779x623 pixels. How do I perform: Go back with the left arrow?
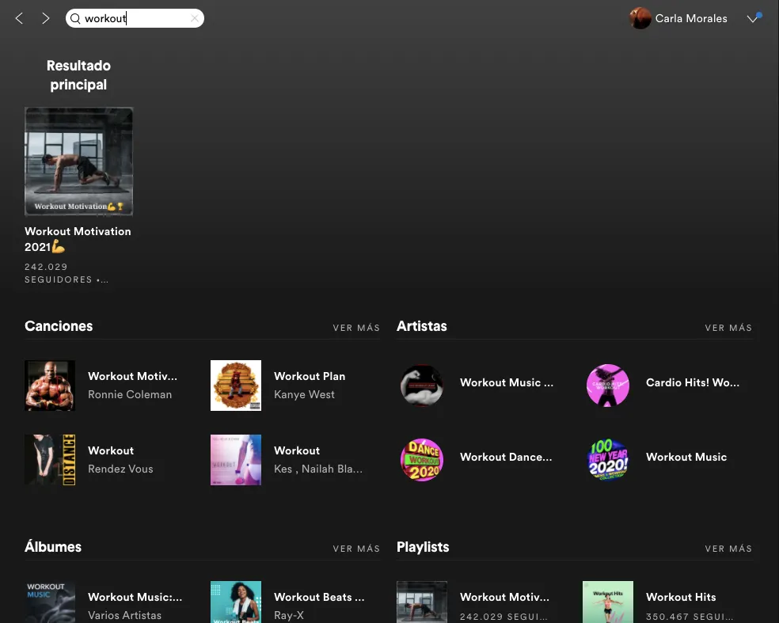(x=19, y=18)
